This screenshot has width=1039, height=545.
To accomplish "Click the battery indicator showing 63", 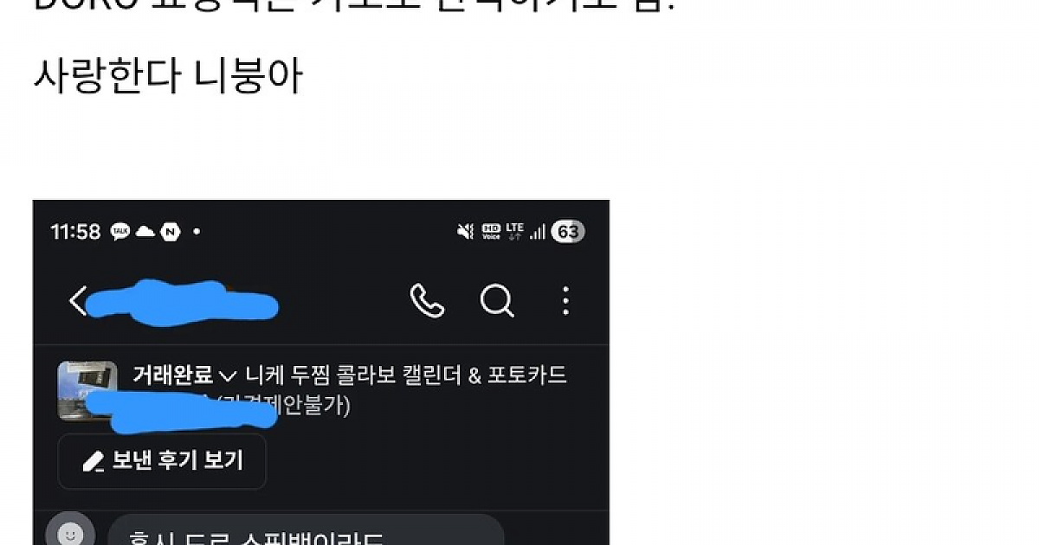I will (x=568, y=231).
